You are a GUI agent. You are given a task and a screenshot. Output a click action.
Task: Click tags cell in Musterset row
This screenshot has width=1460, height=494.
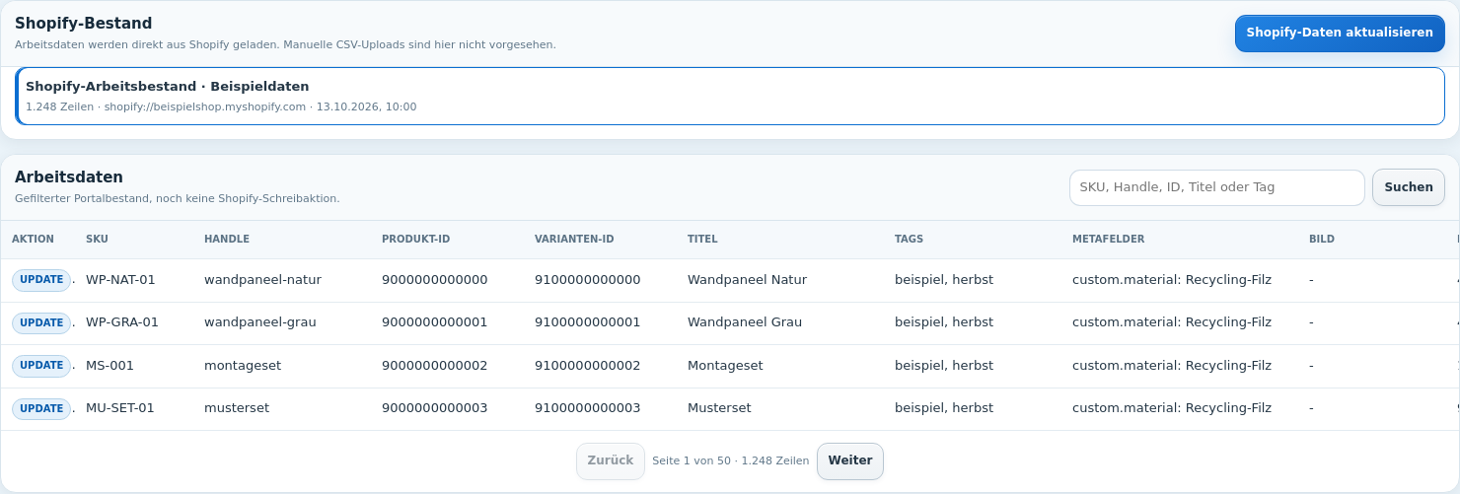pos(944,408)
